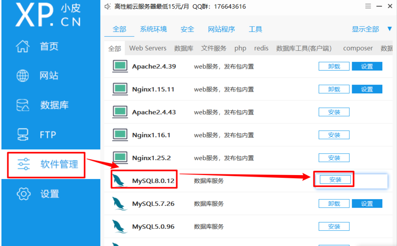Select the 数据库 sub-tab

(x=184, y=48)
